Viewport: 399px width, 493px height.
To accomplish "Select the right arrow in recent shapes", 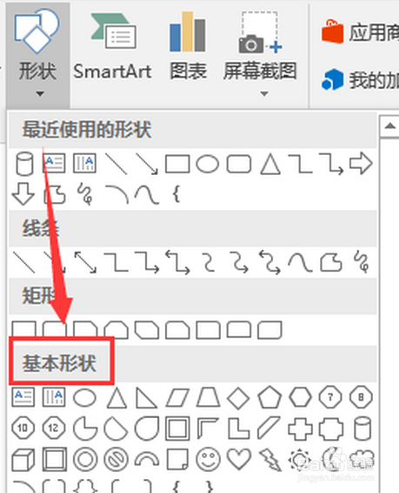I will pyautogui.click(x=361, y=163).
